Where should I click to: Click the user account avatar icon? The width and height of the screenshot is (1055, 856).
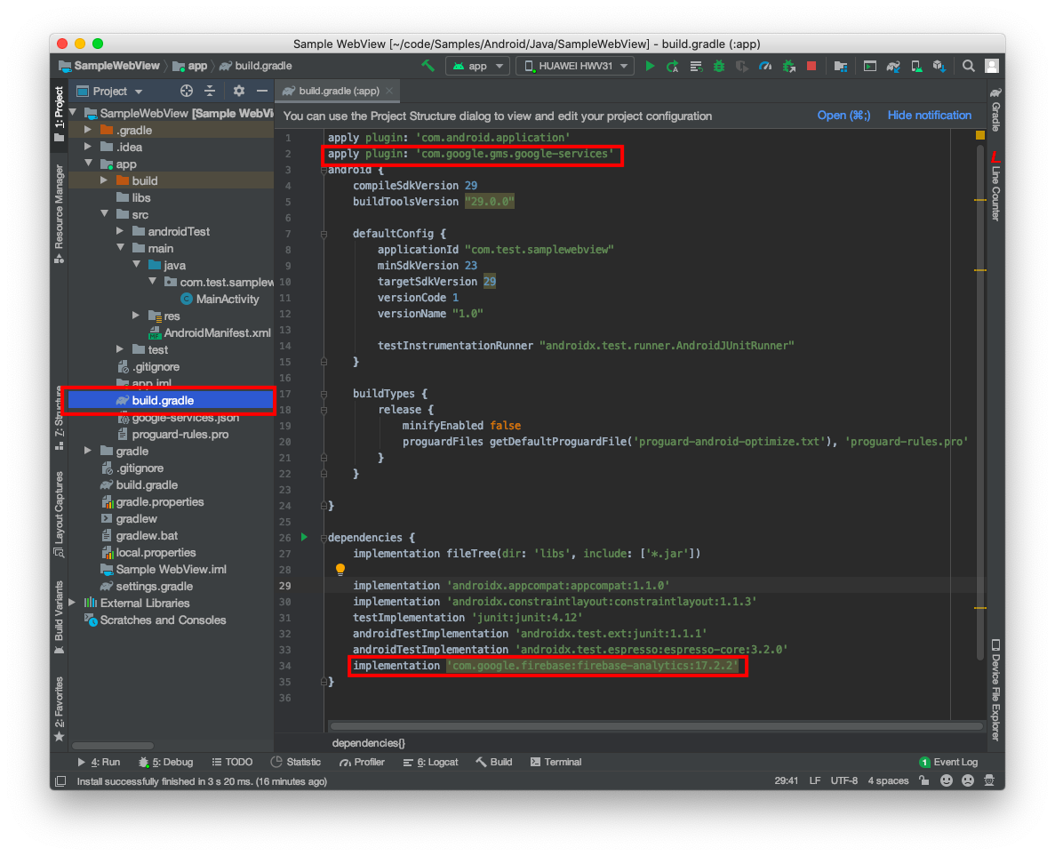click(x=992, y=66)
